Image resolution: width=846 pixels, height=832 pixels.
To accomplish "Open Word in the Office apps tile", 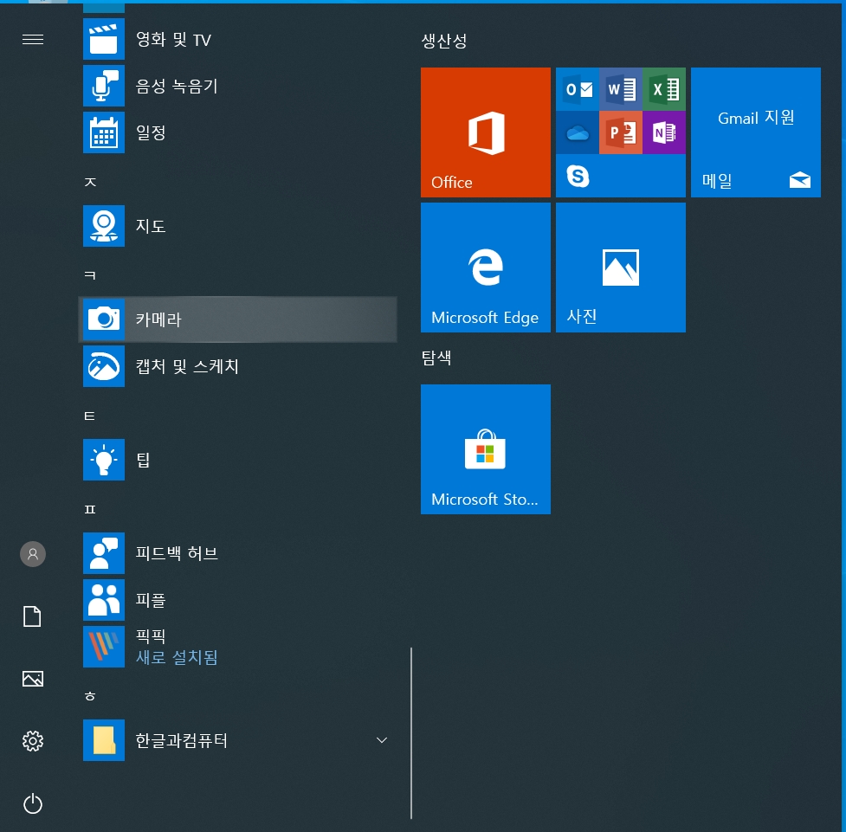I will (621, 89).
